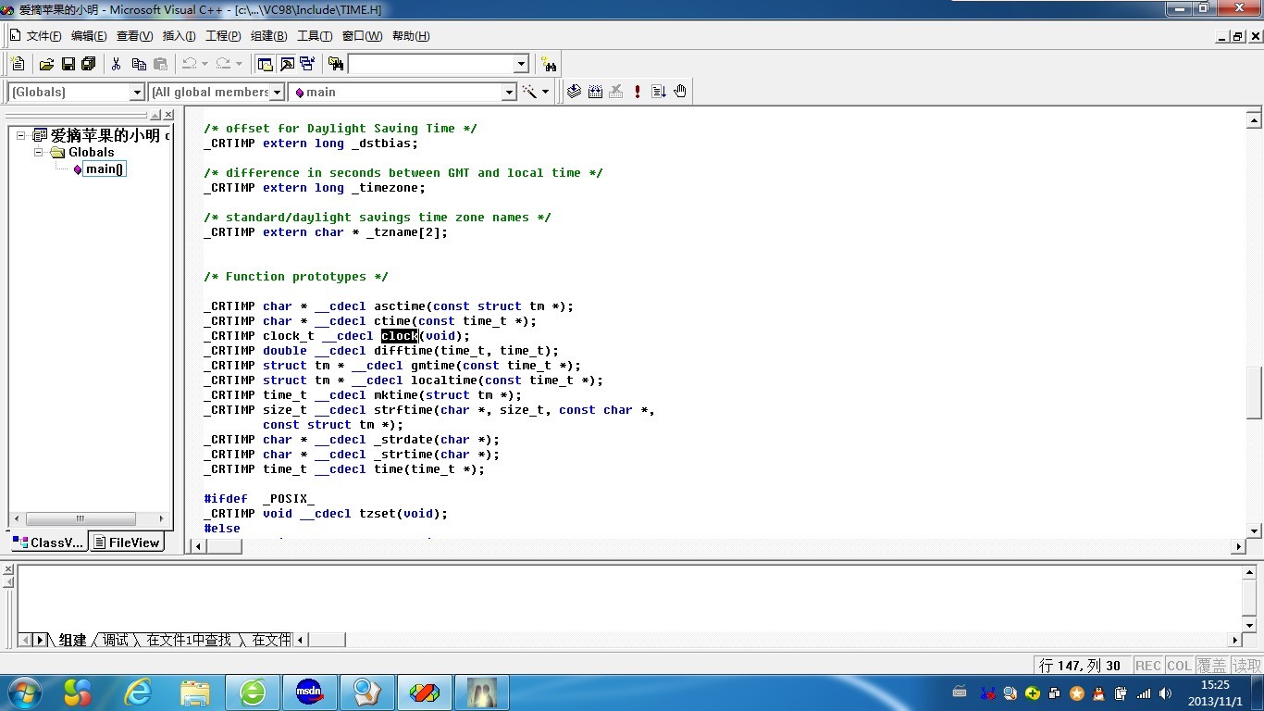1264x711 pixels.
Task: Open the empty Find combo box dropdown
Action: (521, 64)
